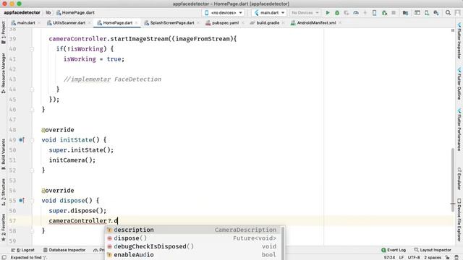Click the LF line separator indicator

pyautogui.click(x=402, y=257)
